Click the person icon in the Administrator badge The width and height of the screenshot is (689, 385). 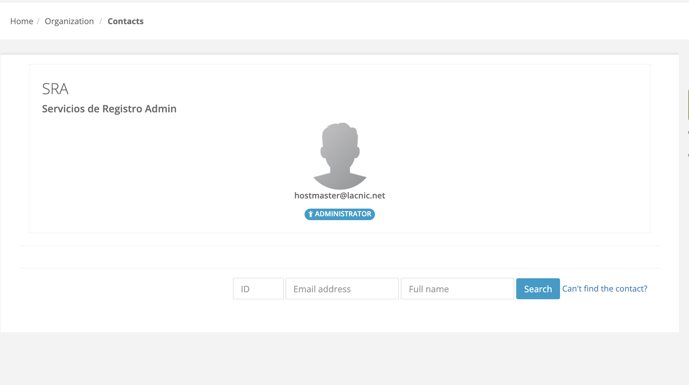311,214
